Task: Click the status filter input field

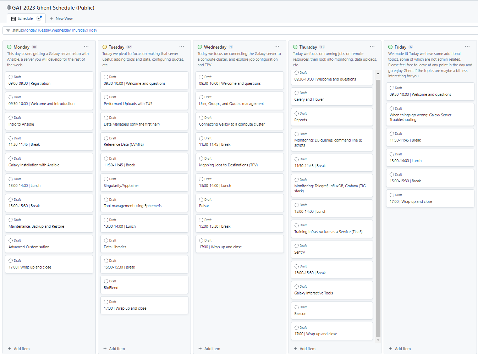Action: click(x=240, y=31)
